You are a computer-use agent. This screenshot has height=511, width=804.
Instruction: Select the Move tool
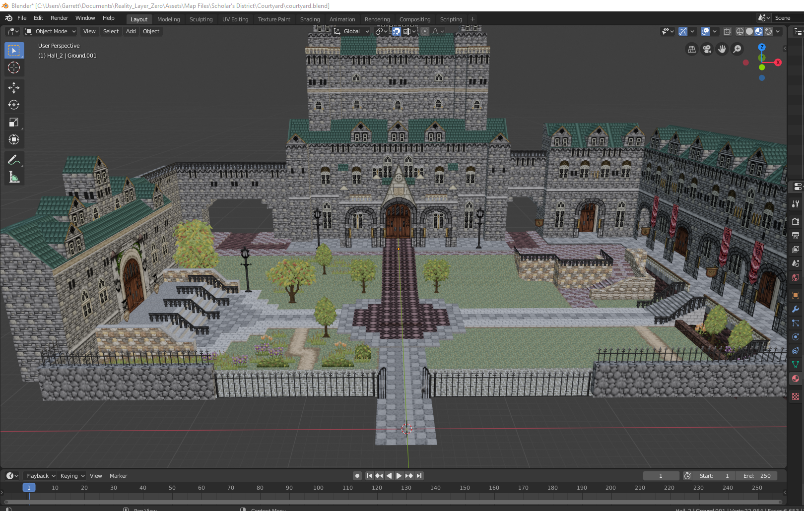(x=14, y=88)
